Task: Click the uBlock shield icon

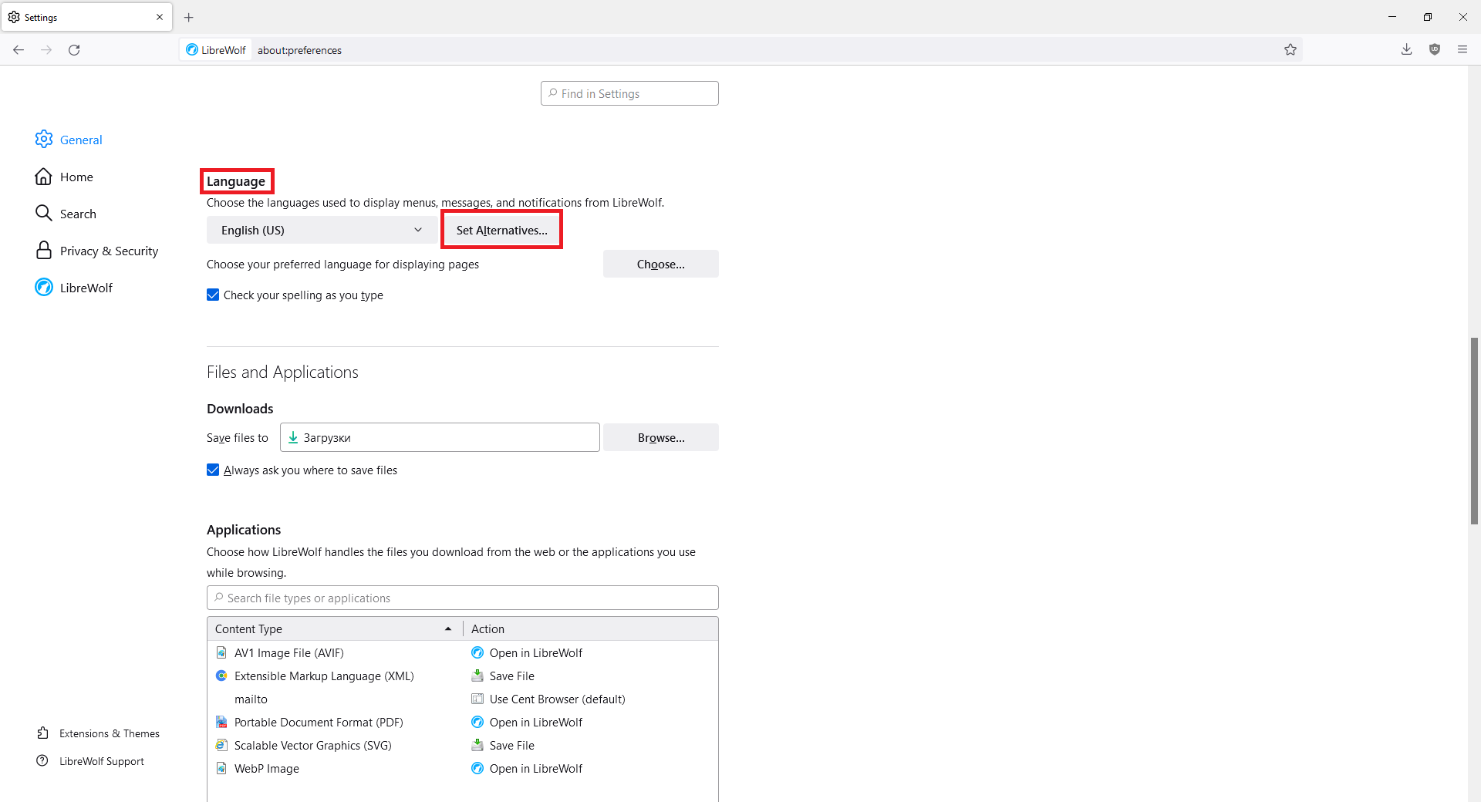Action: point(1434,50)
